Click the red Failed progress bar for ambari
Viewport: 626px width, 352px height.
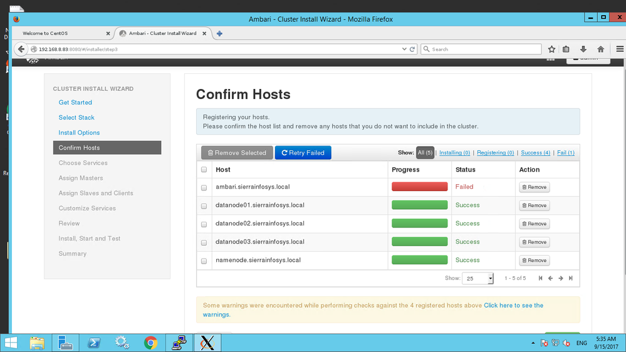pyautogui.click(x=419, y=187)
